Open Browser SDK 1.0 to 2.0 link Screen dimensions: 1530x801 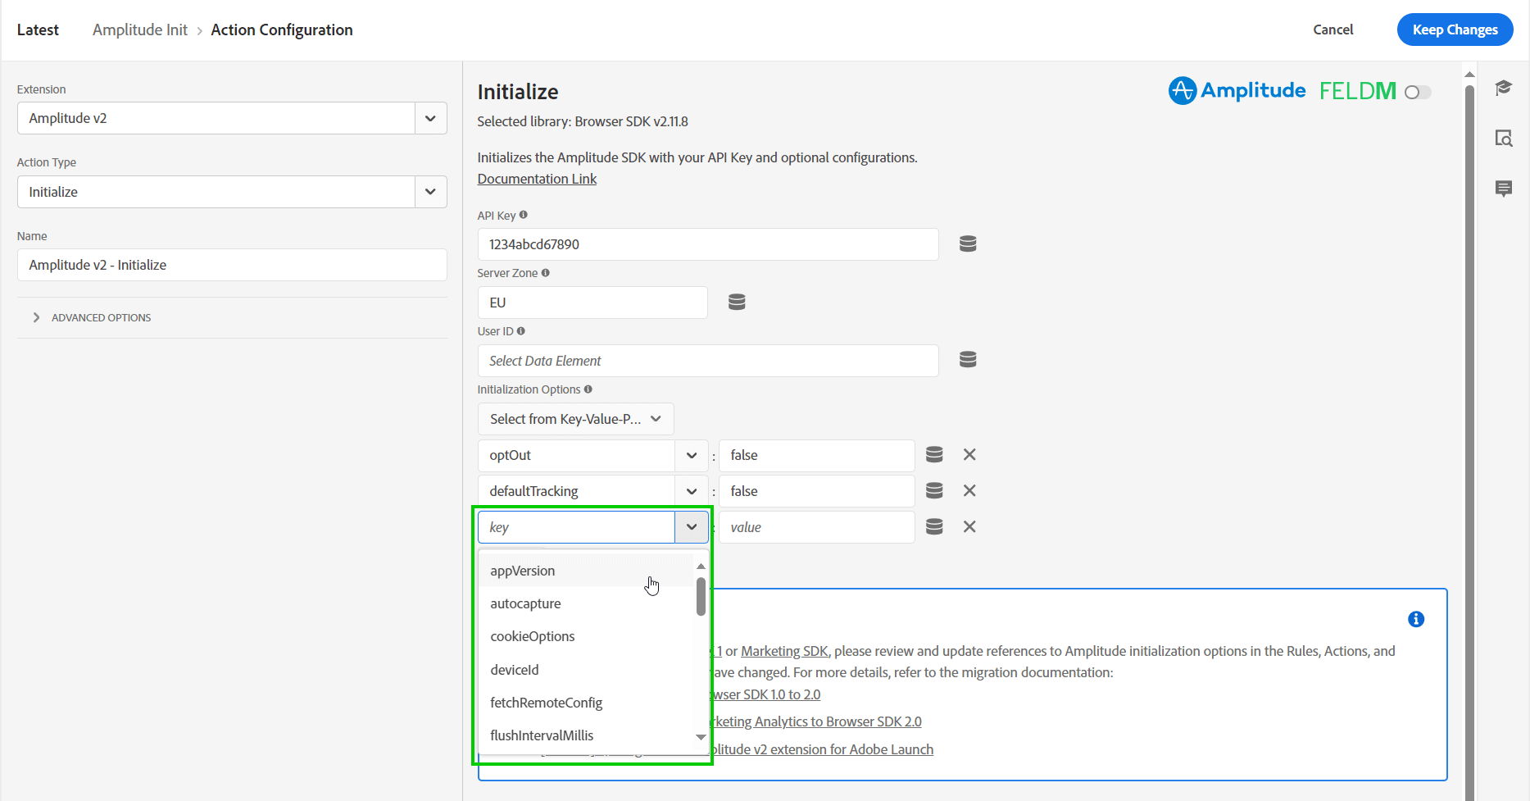pos(765,694)
